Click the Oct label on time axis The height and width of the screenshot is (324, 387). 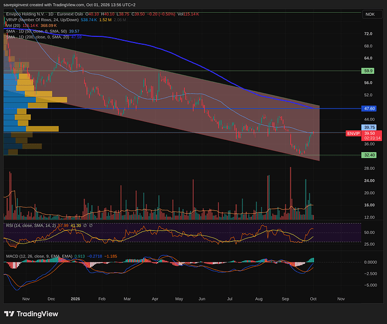[313, 299]
